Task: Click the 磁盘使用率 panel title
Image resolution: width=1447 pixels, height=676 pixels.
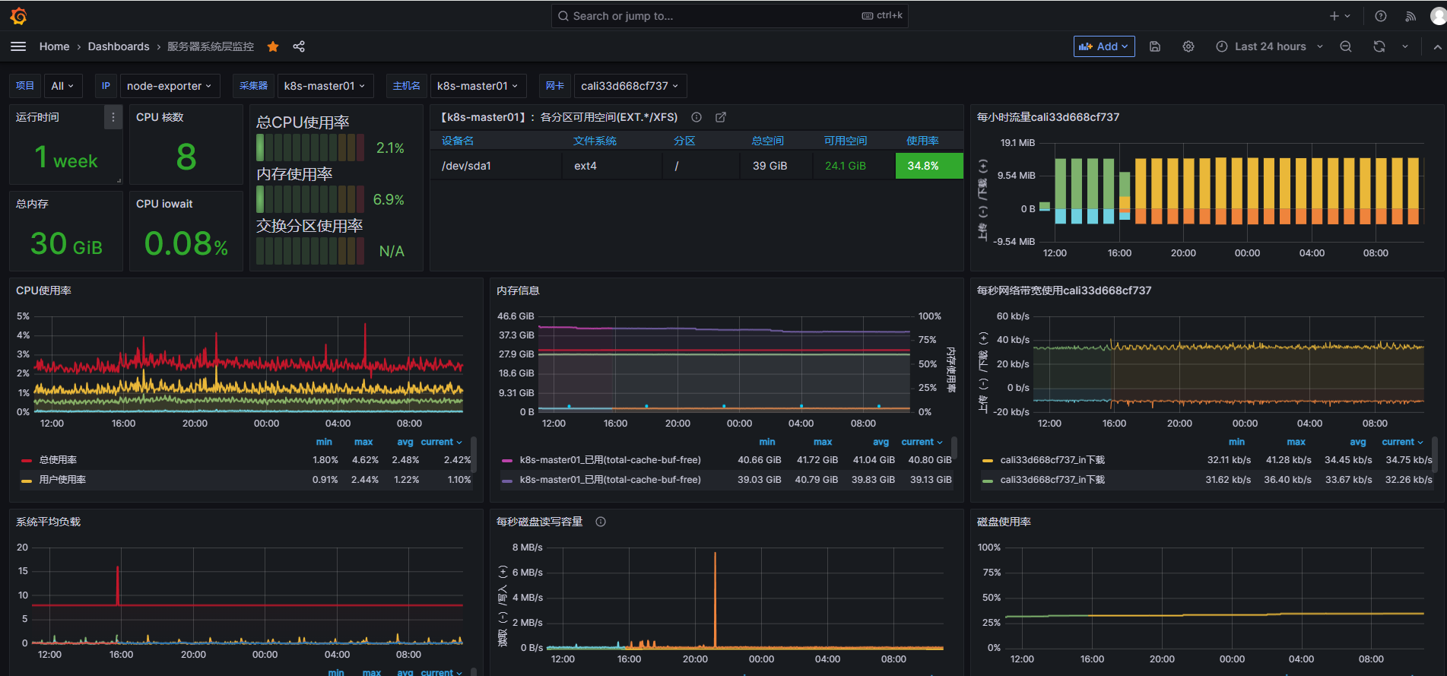Action: click(1004, 522)
